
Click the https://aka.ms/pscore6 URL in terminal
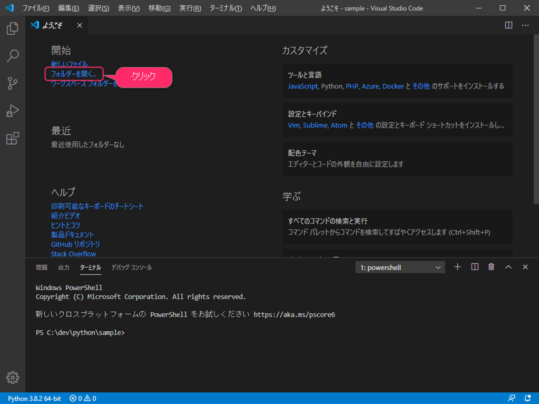coord(294,314)
